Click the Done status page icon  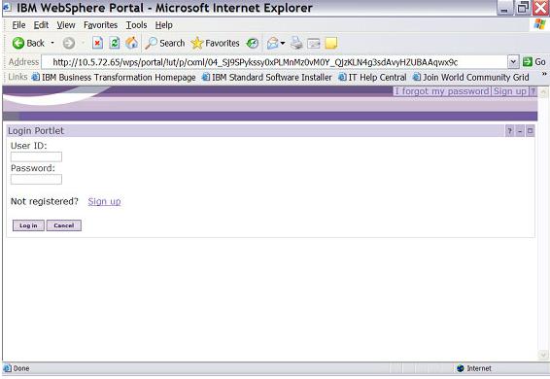click(7, 368)
